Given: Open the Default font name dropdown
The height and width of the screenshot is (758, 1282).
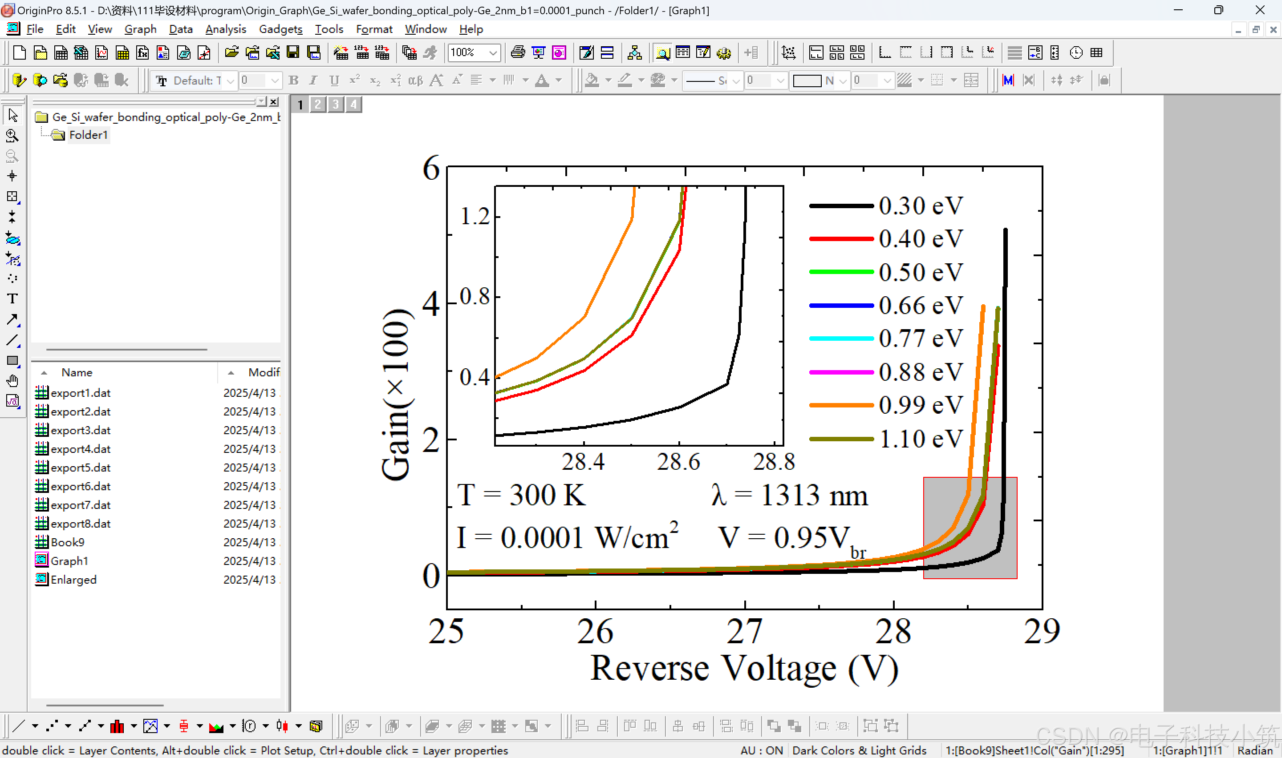Looking at the screenshot, I should [x=231, y=81].
